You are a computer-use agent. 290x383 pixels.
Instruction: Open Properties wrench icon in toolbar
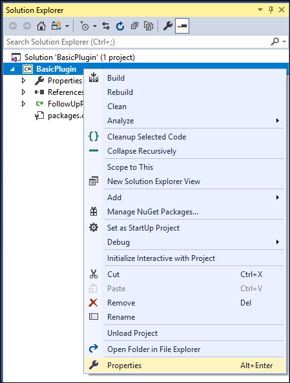tap(167, 26)
